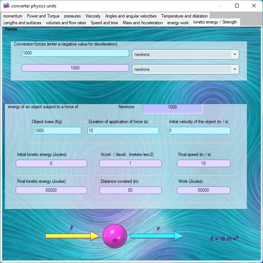This screenshot has width=263, height=263.
Task: Switch to Power and Torque tab
Action: tap(43, 16)
